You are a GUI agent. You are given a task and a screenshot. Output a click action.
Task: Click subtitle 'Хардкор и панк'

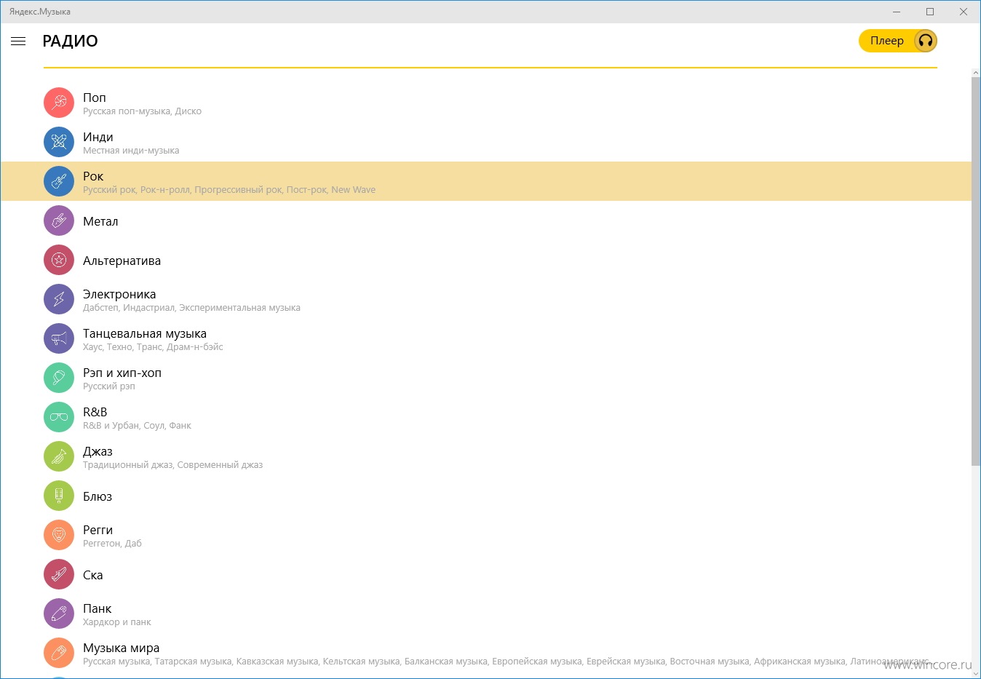[117, 622]
